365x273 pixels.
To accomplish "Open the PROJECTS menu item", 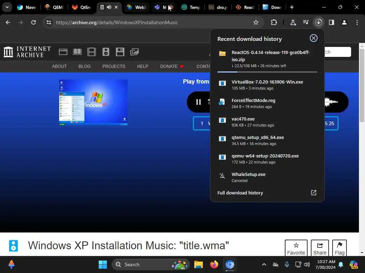I will click(x=114, y=66).
